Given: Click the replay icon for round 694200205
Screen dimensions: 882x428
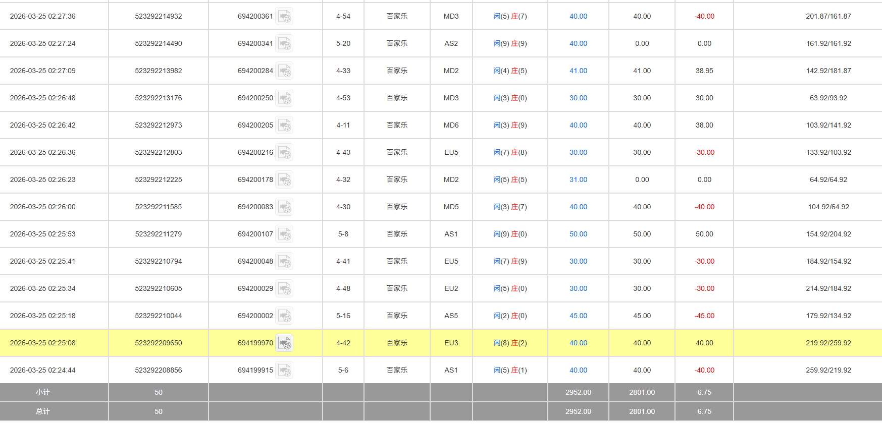Looking at the screenshot, I should coord(284,126).
